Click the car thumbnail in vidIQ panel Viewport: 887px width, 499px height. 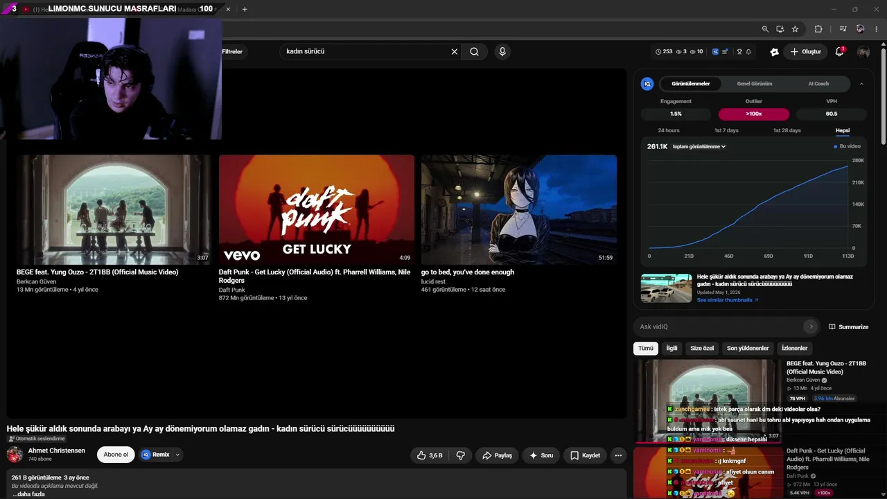coord(666,288)
